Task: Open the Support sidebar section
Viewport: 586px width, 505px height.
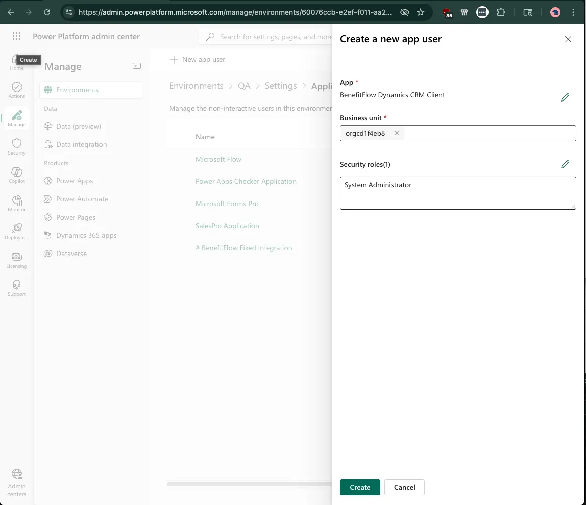Action: [x=16, y=288]
